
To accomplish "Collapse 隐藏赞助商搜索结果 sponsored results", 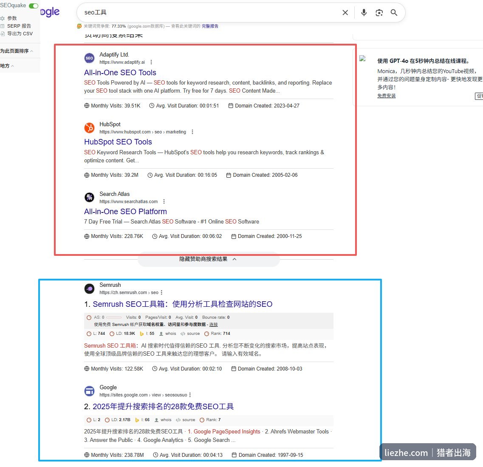I will pos(208,259).
